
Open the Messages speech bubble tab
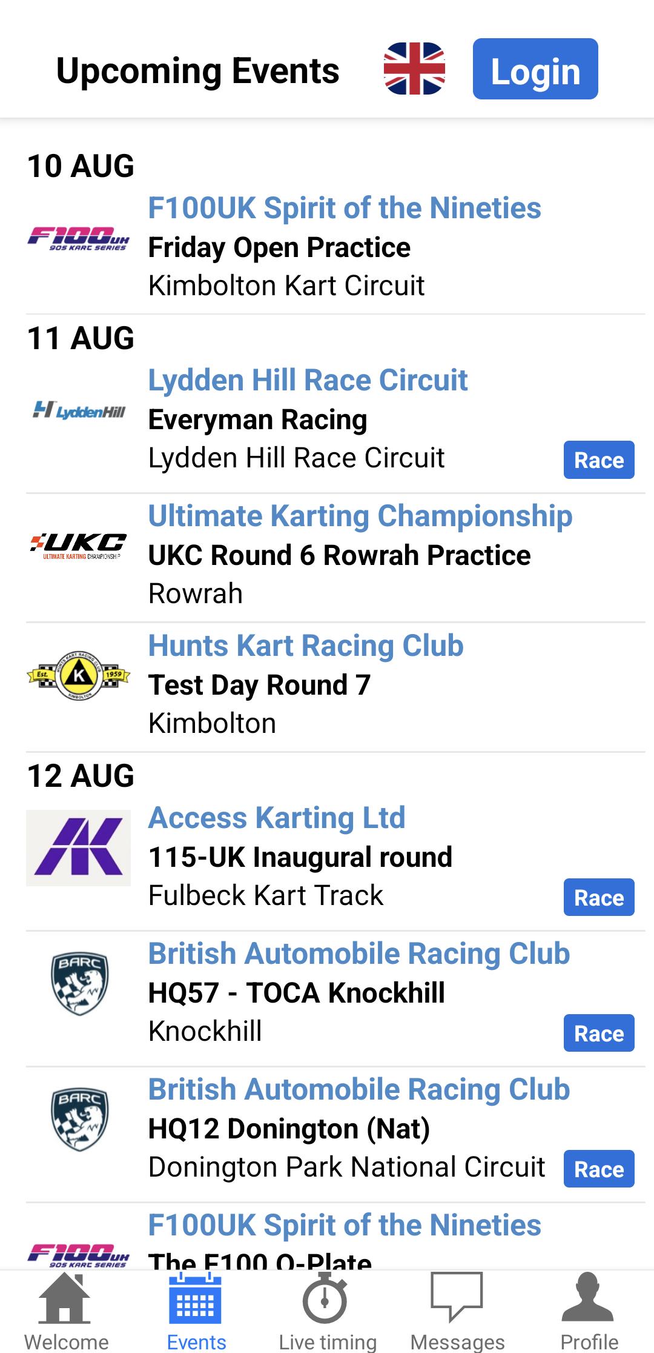pos(457,1311)
